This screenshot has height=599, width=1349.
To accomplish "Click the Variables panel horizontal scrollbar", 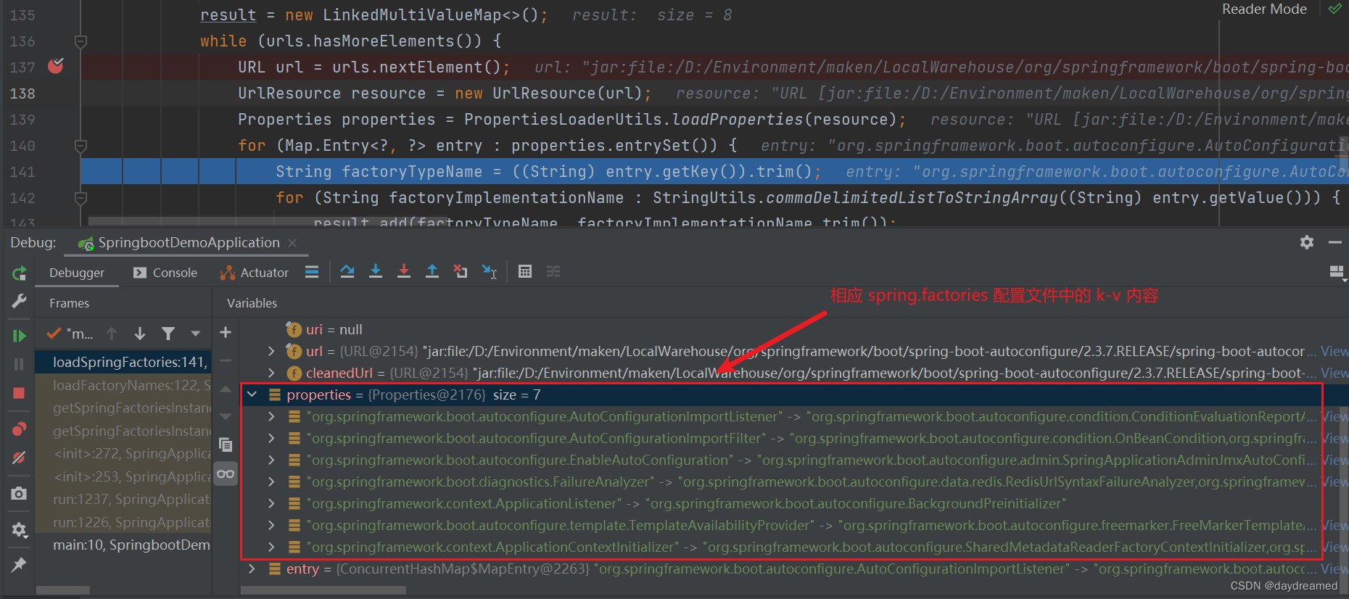I will click(323, 590).
